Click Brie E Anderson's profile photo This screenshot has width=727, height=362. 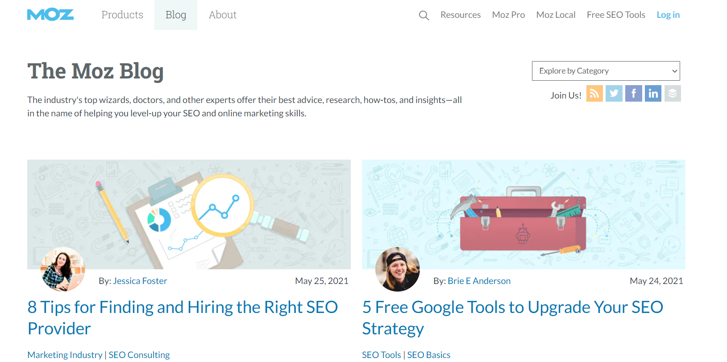click(397, 269)
